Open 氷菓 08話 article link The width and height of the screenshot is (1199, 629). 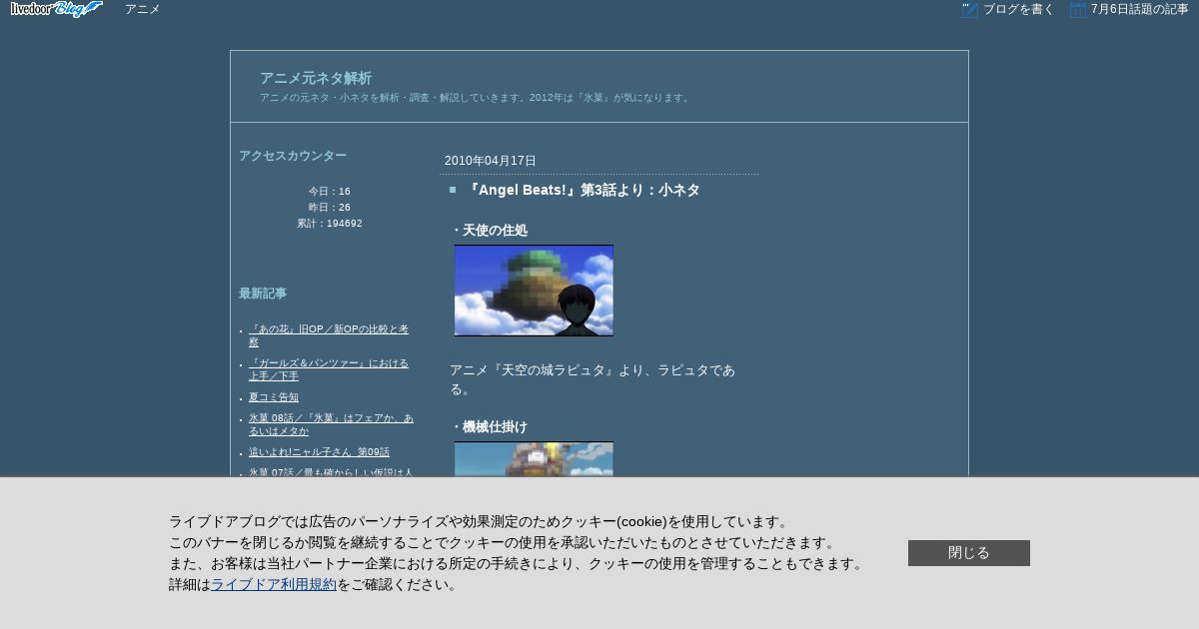(x=331, y=424)
